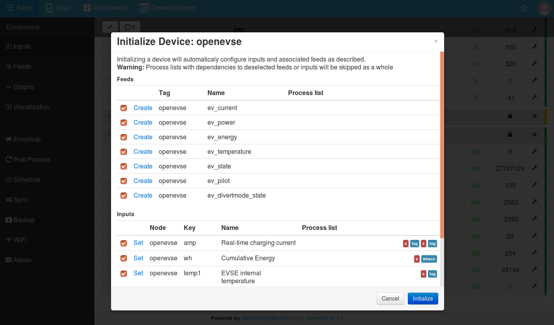Click the whacc process badge
554x325 pixels.
tap(429, 259)
